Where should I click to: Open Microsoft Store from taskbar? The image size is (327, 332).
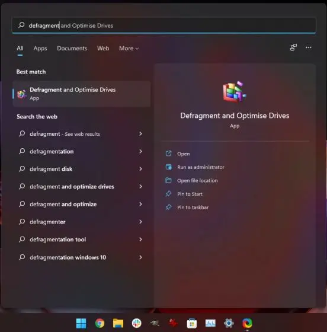192,323
